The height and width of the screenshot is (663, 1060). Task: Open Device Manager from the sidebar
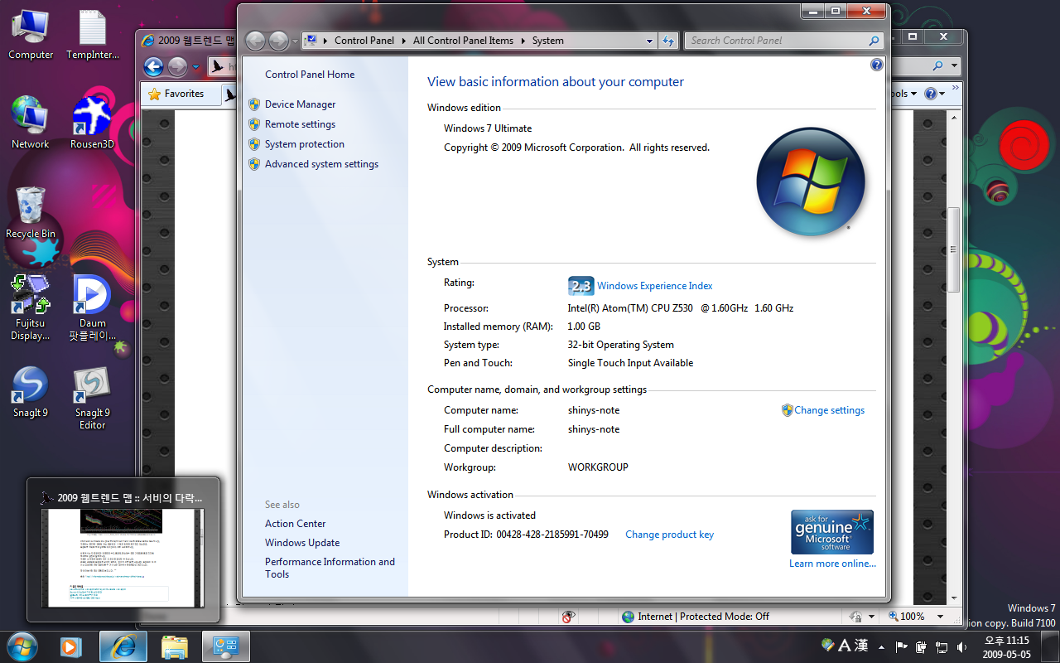pos(300,104)
